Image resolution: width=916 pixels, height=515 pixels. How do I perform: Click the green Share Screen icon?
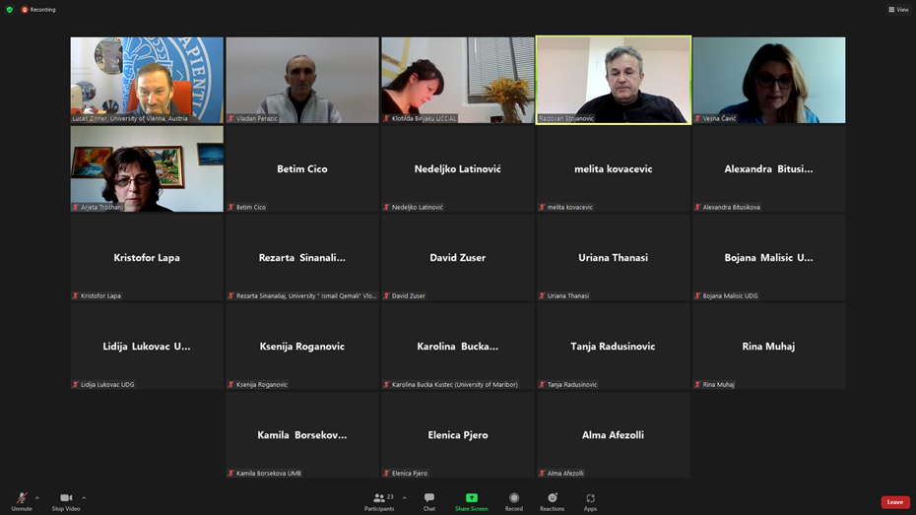click(471, 498)
